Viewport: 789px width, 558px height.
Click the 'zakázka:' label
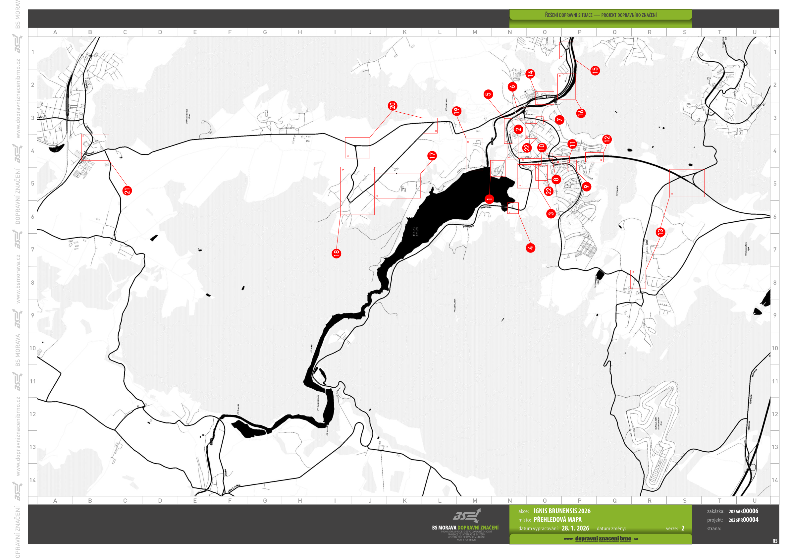pyautogui.click(x=715, y=512)
